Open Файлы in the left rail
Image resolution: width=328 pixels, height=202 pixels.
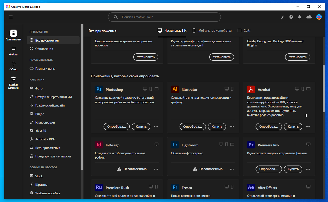click(14, 51)
